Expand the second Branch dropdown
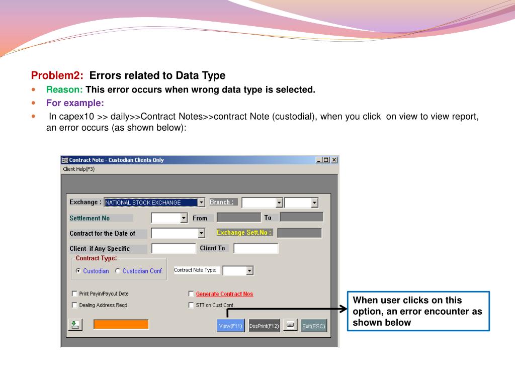Screen dimensions: 515x386 pos(314,203)
